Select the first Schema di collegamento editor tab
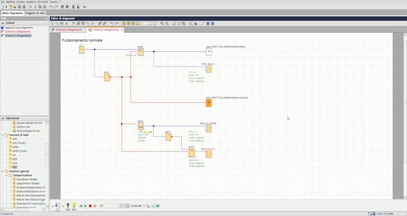This screenshot has width=407, height=216. [68, 30]
